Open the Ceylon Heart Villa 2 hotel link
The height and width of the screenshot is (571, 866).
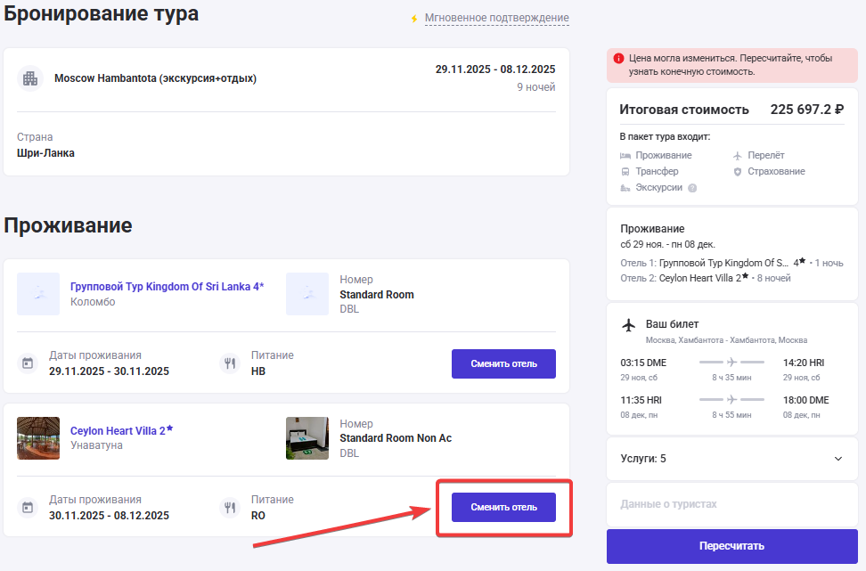(x=118, y=430)
